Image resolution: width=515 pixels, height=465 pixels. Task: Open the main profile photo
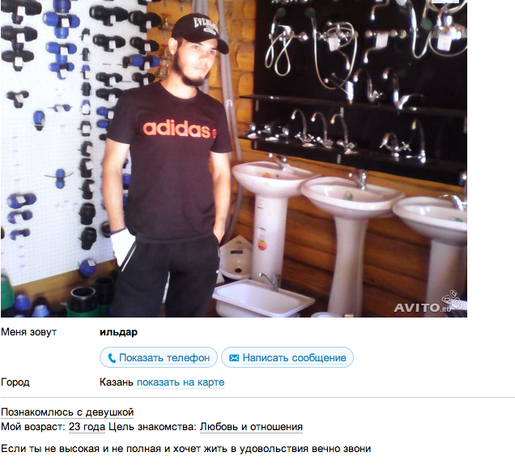pyautogui.click(x=234, y=159)
